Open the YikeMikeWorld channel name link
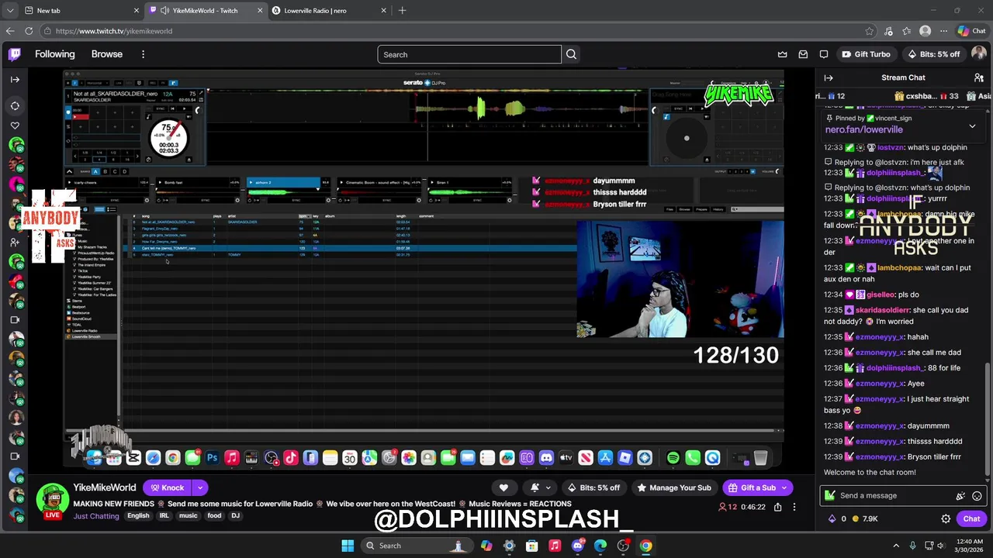This screenshot has width=993, height=558. pos(105,487)
